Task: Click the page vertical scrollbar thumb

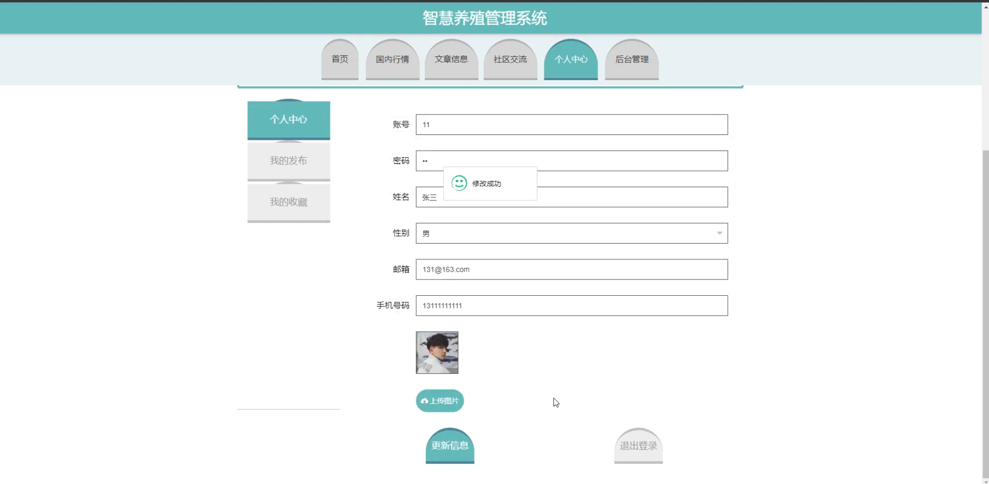Action: click(x=985, y=314)
